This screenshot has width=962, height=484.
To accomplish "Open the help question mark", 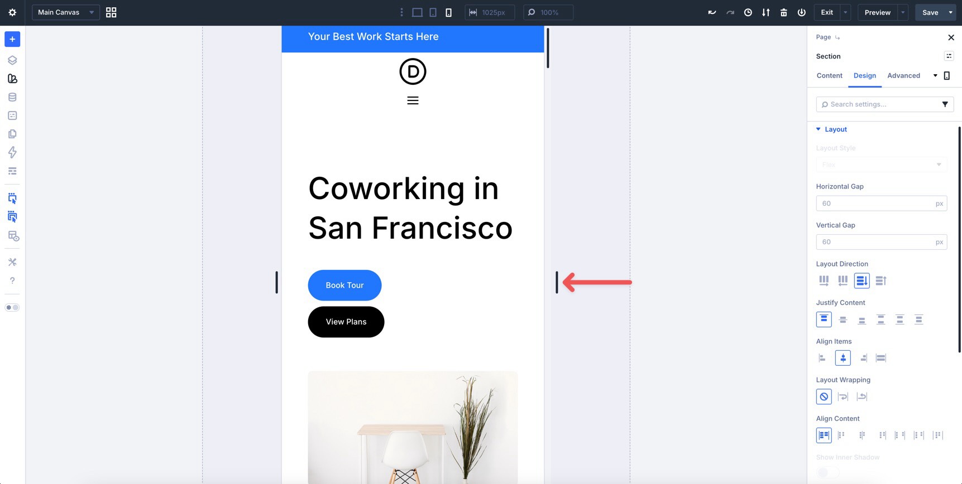I will click(x=12, y=280).
